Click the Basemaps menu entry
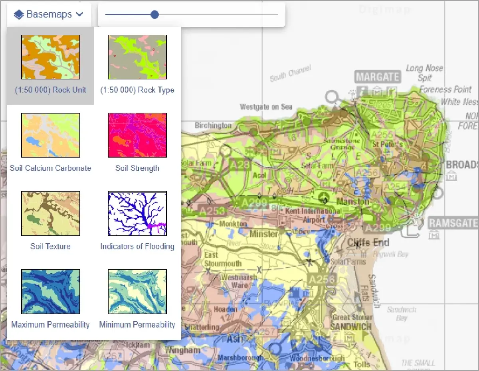 pyautogui.click(x=49, y=14)
